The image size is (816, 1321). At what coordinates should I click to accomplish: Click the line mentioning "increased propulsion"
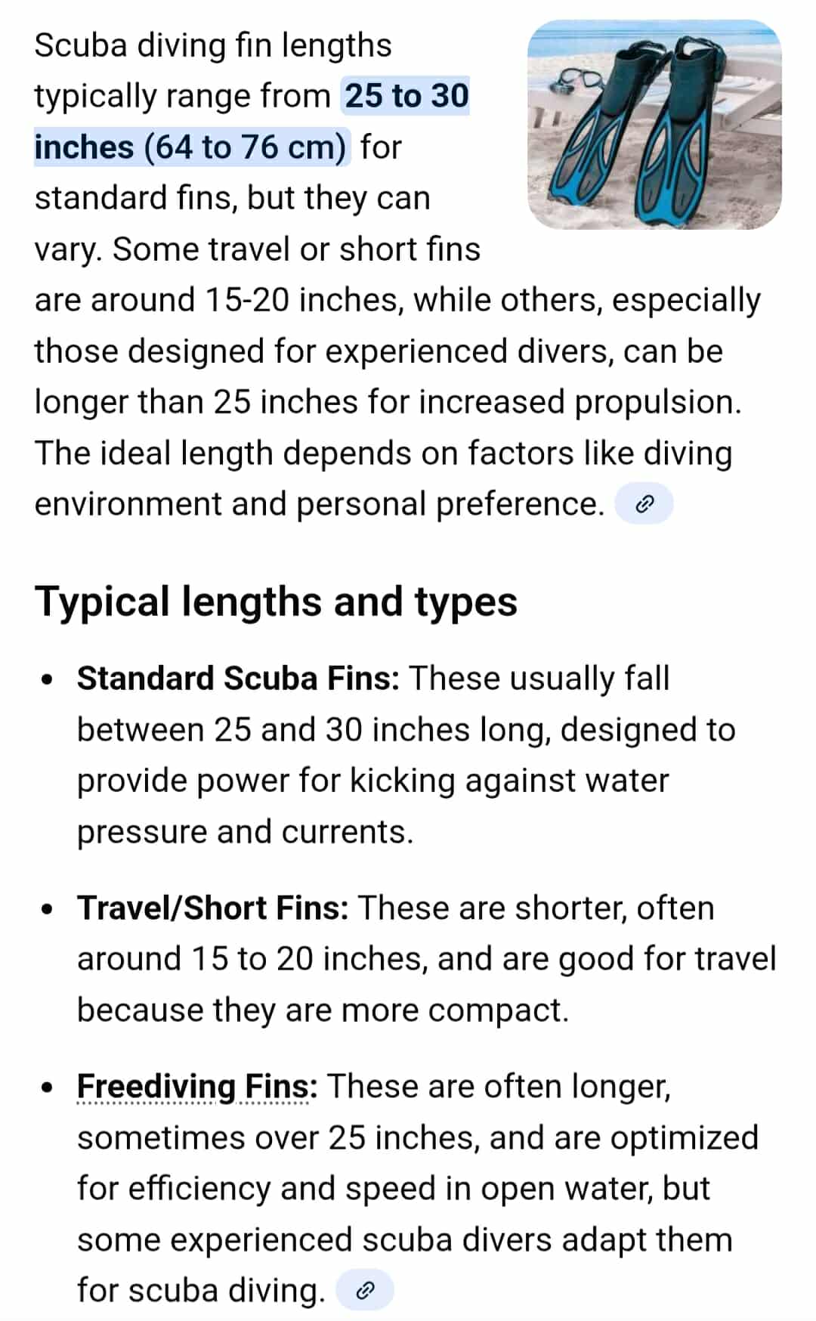(x=388, y=402)
